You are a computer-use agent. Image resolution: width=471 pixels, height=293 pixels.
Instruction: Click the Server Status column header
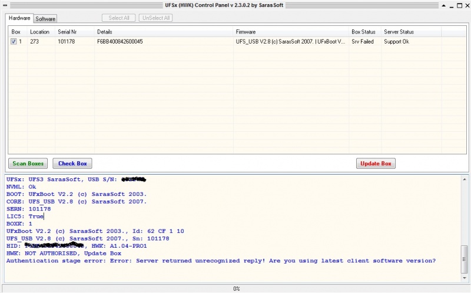click(411, 32)
